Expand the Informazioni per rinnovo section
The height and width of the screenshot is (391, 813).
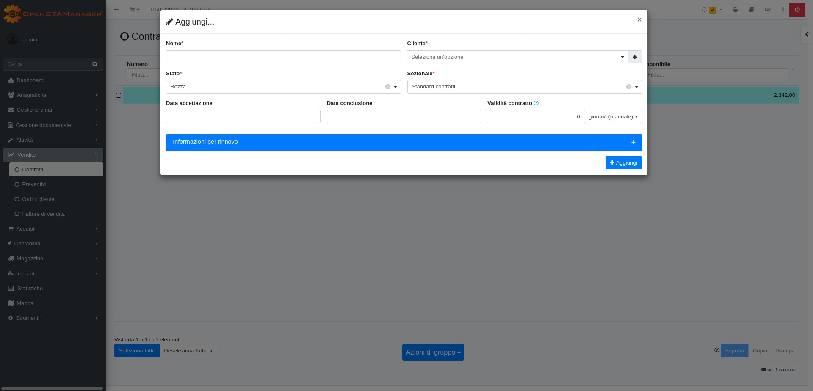point(403,142)
